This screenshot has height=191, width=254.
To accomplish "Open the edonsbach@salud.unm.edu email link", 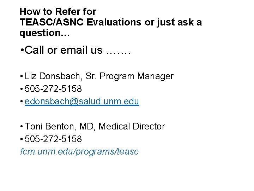I will pyautogui.click(x=82, y=102).
